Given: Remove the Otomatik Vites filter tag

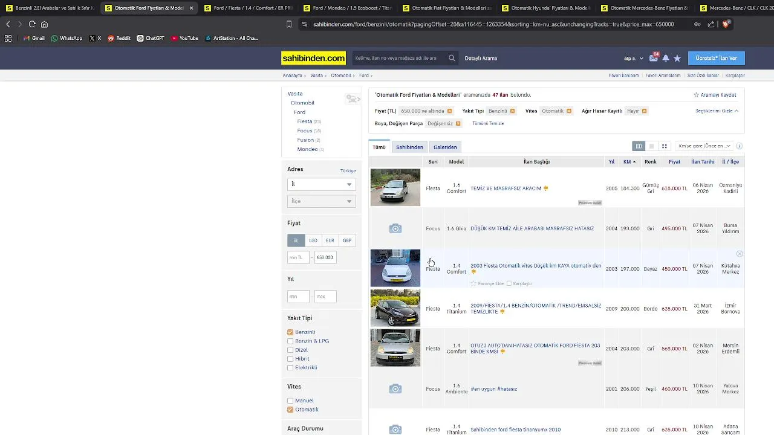Looking at the screenshot, I should tap(569, 111).
